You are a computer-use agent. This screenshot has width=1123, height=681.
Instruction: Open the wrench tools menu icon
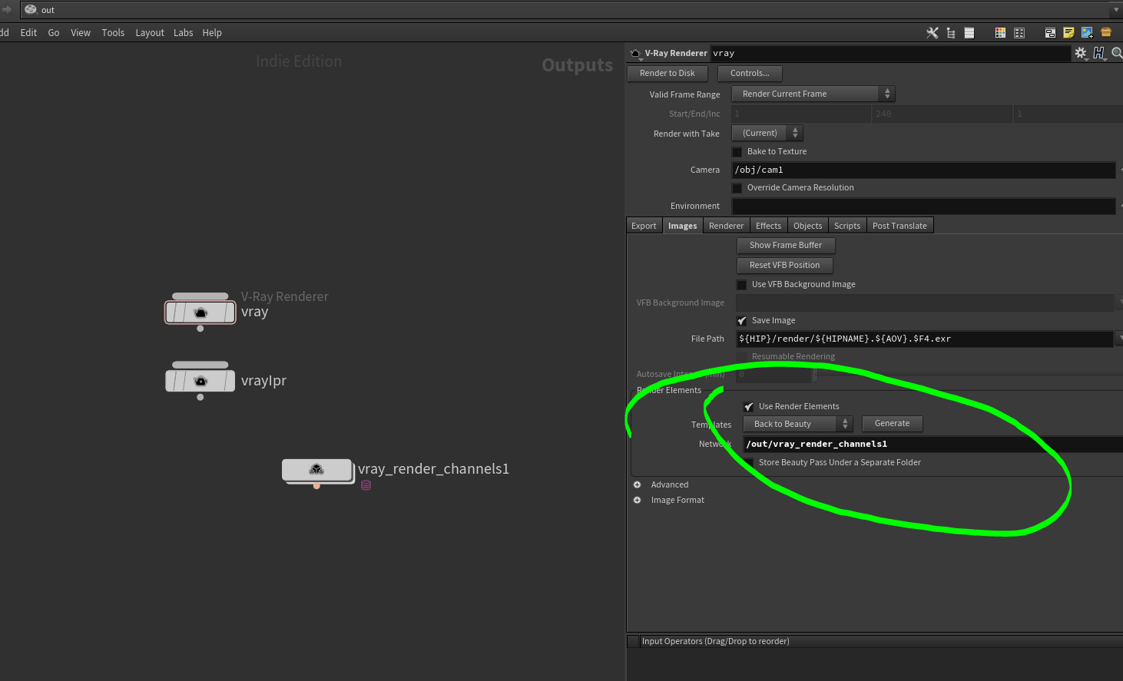click(933, 33)
